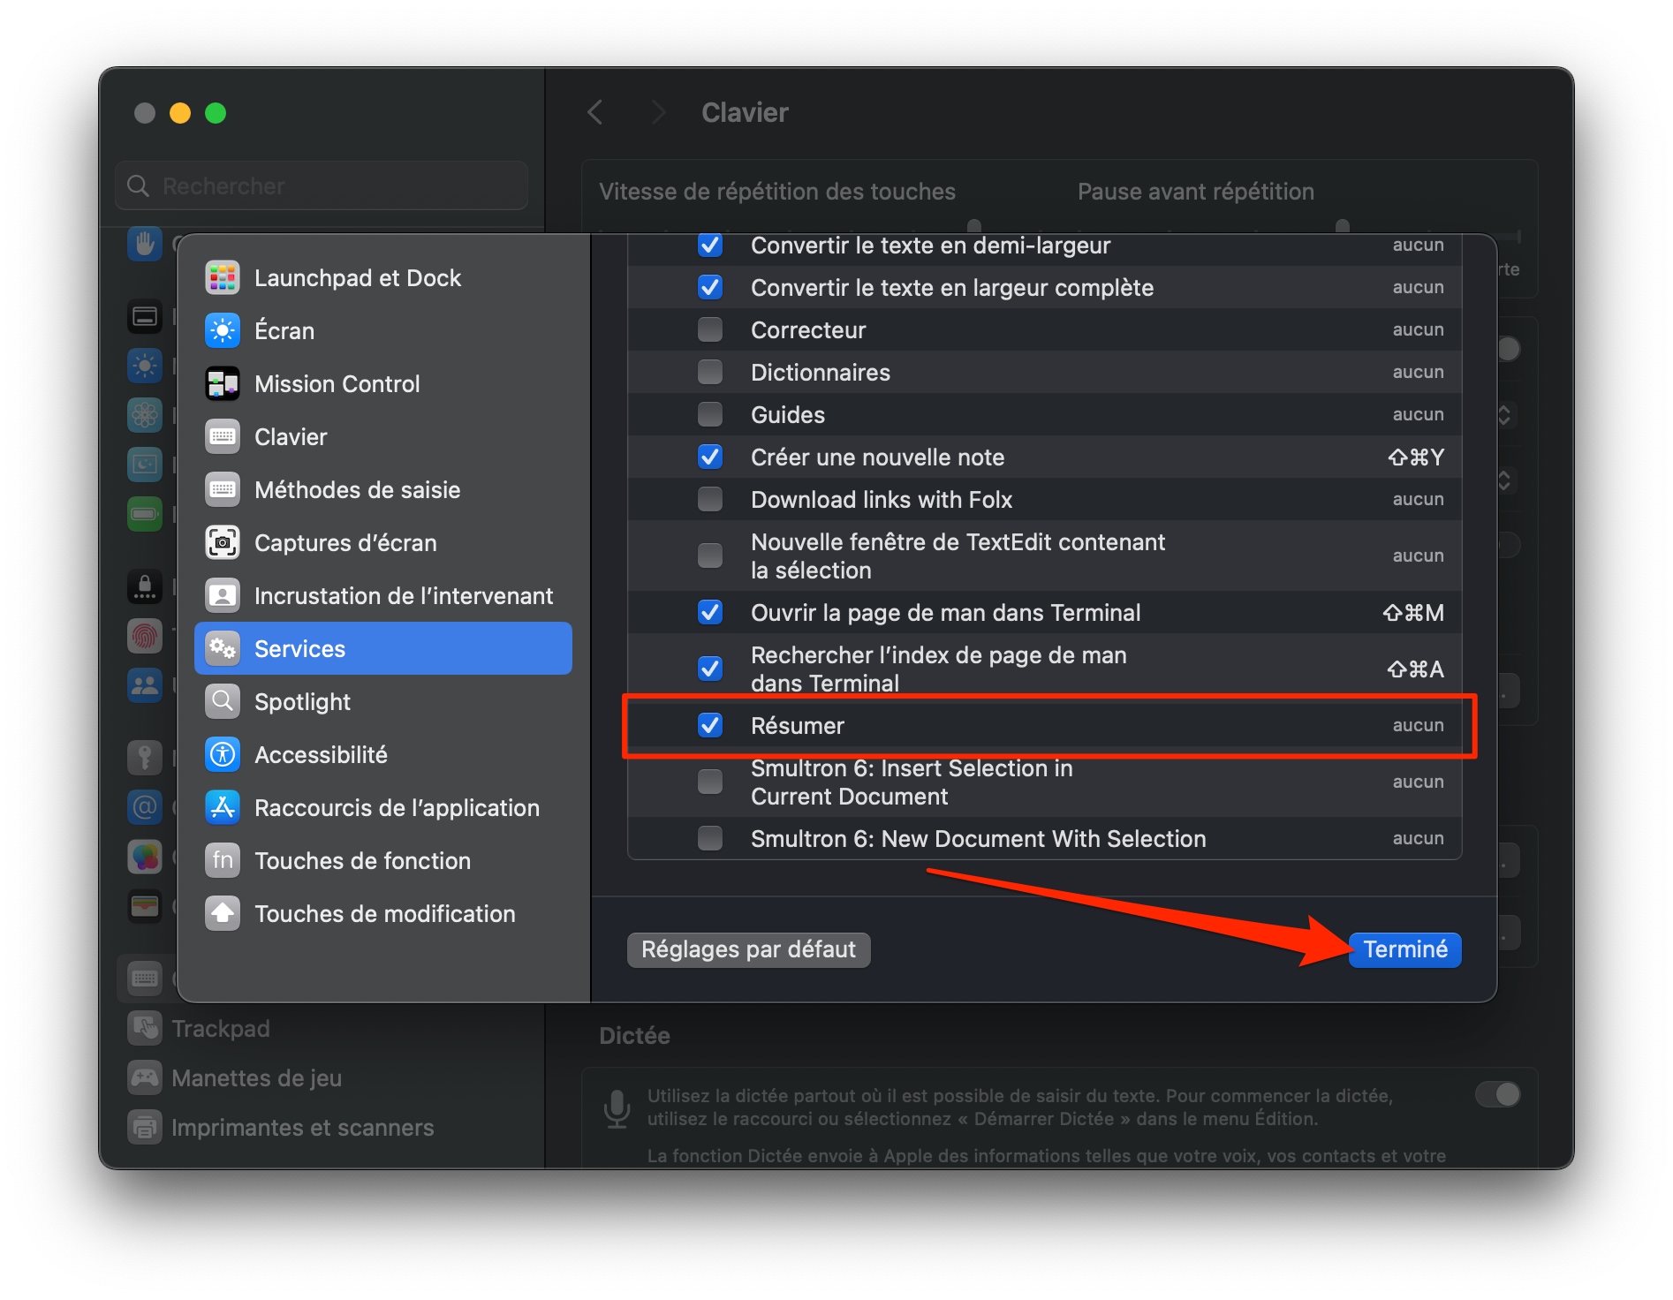Open Raccourcis de l'application icon
The height and width of the screenshot is (1300, 1673).
coord(223,808)
